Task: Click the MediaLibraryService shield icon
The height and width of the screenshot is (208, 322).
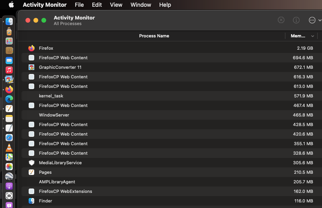Action: point(31,163)
